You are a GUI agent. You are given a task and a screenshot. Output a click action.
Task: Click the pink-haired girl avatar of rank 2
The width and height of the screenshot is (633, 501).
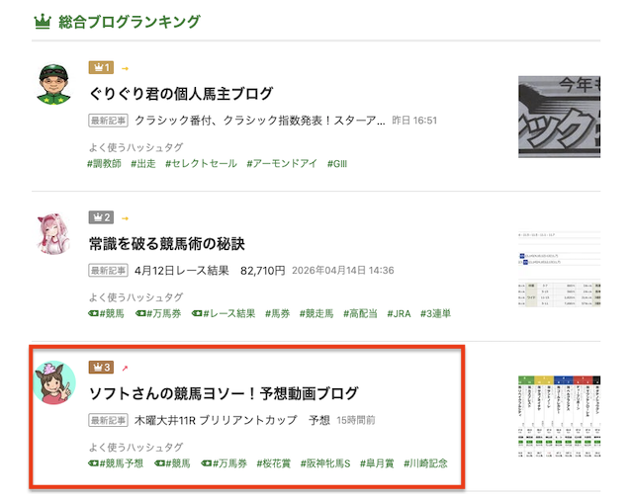tap(56, 234)
